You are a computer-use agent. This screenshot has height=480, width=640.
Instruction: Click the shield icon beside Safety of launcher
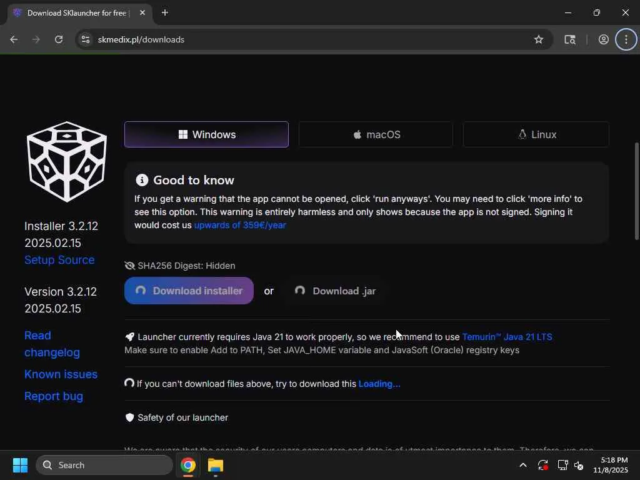coord(130,417)
